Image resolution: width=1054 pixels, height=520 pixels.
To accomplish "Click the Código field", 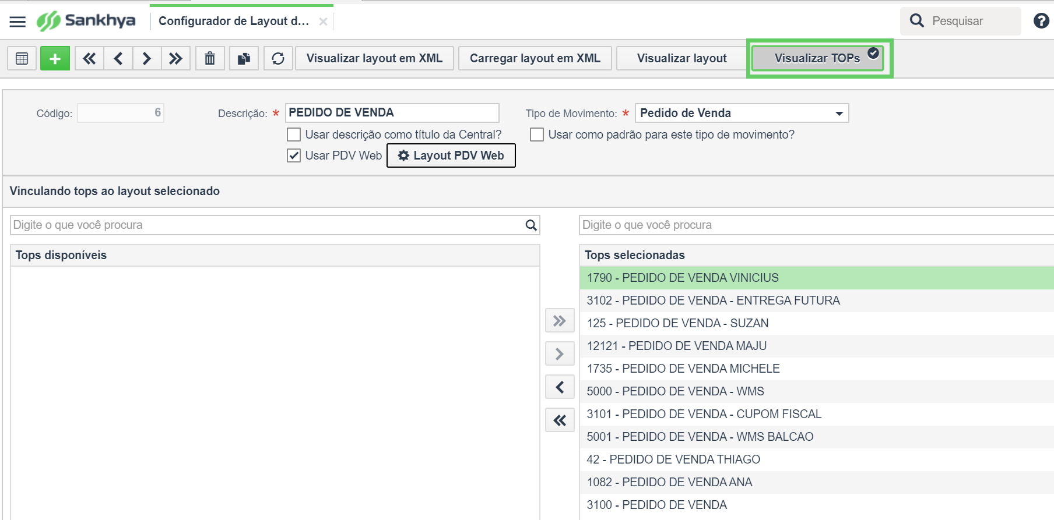I will coord(121,112).
